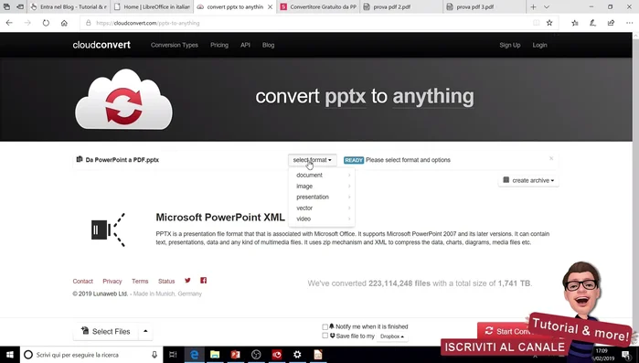Open Task View on taskbar

click(173, 355)
